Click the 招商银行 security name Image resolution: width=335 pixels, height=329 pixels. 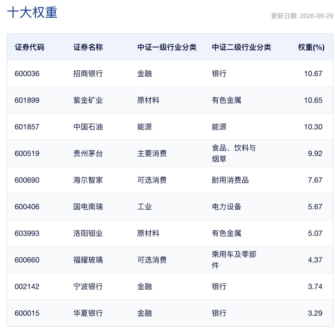click(88, 74)
